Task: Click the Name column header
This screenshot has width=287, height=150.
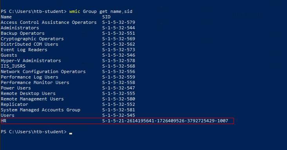Action: (6, 17)
